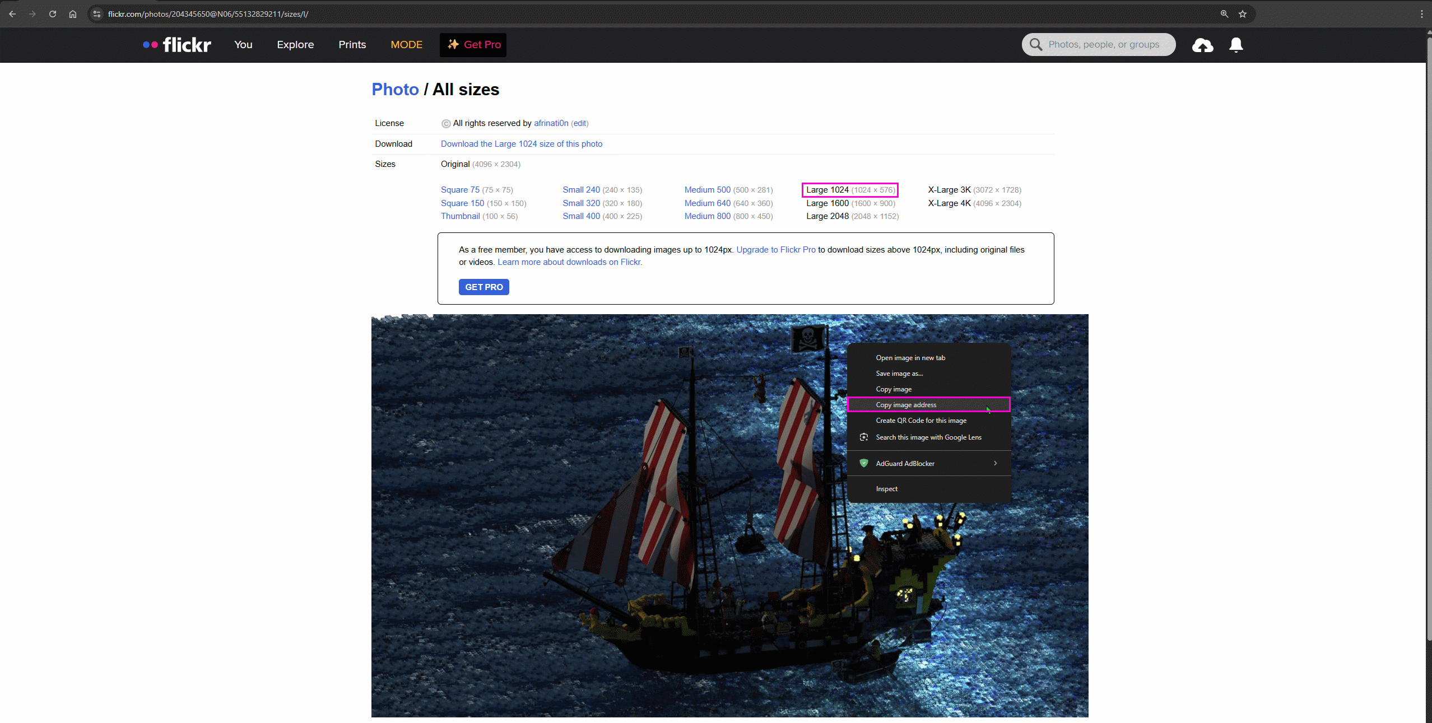Bookmark this page with the star icon
The image size is (1432, 723).
[1243, 13]
